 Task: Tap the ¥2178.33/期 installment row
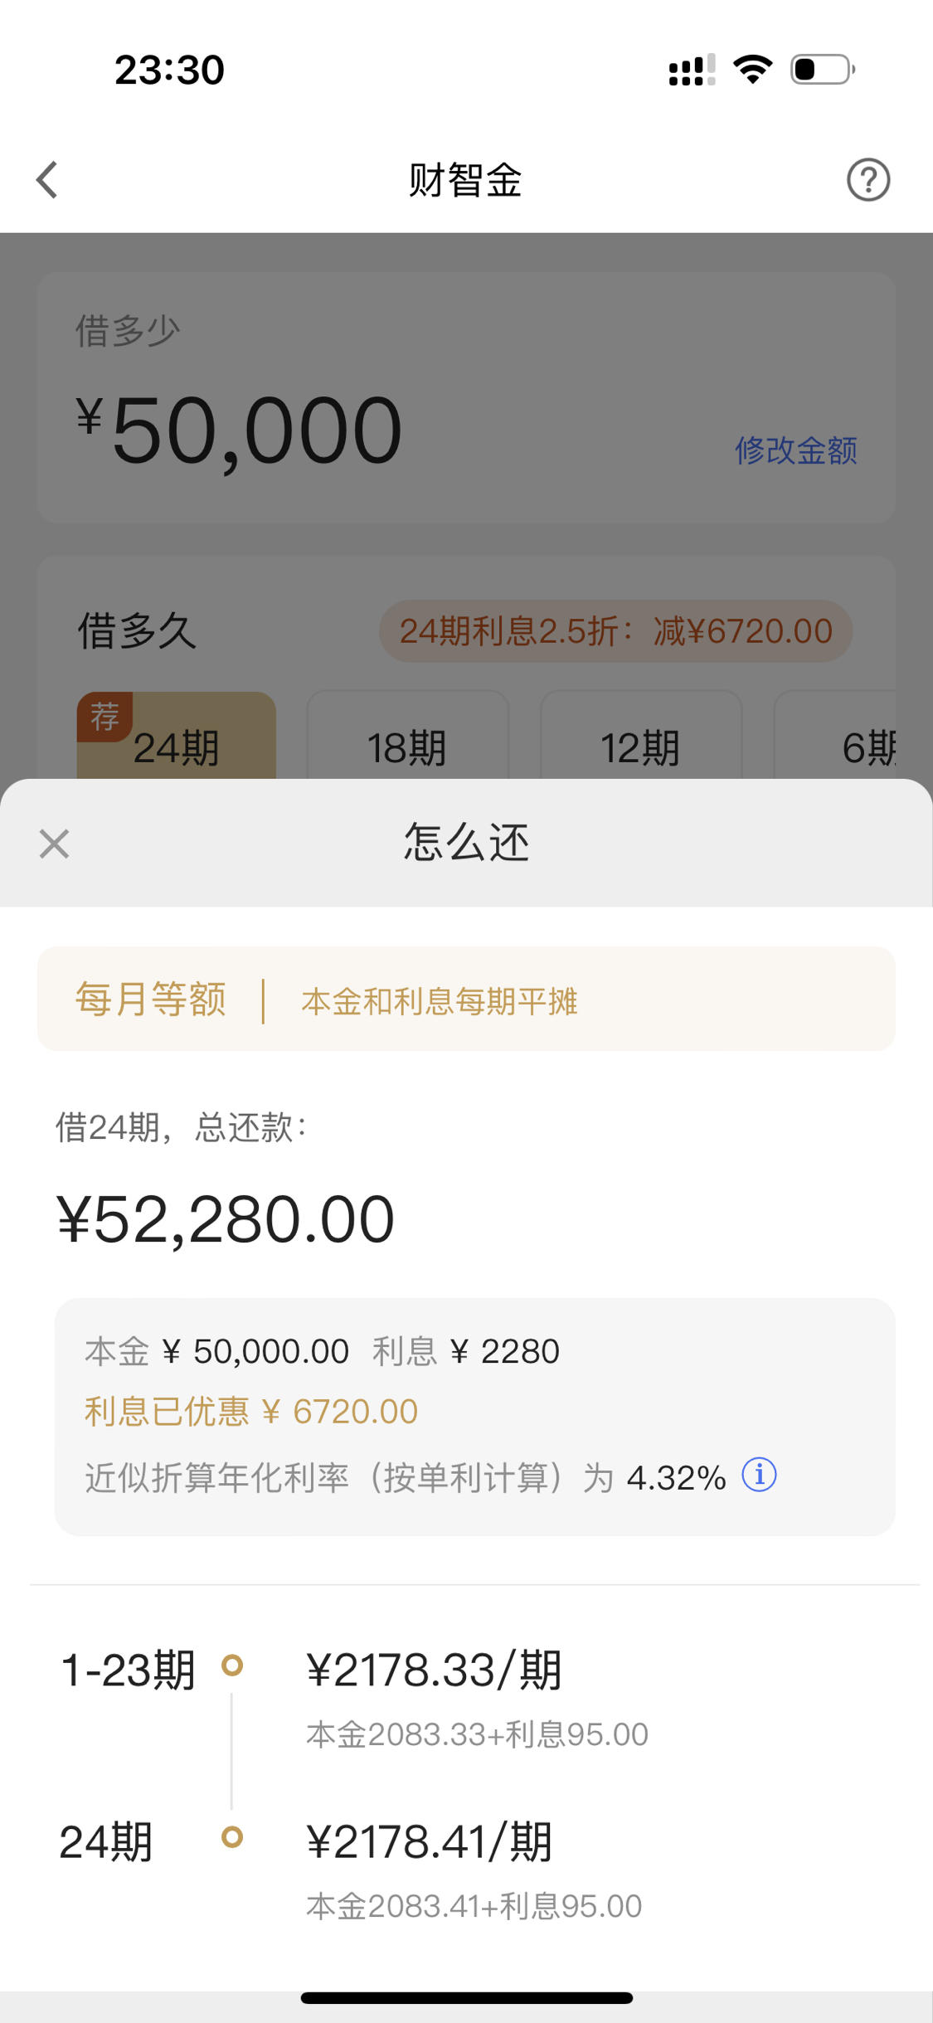(477, 1696)
